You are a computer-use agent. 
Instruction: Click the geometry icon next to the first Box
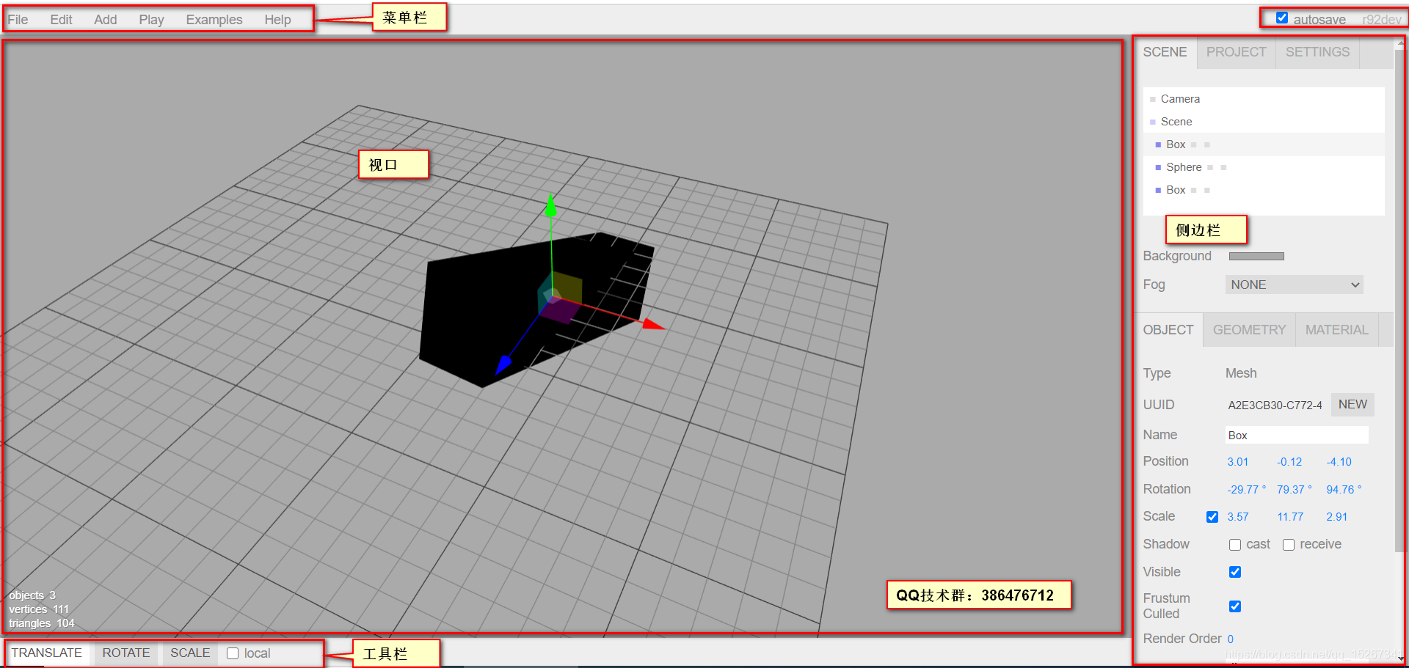coord(1193,144)
